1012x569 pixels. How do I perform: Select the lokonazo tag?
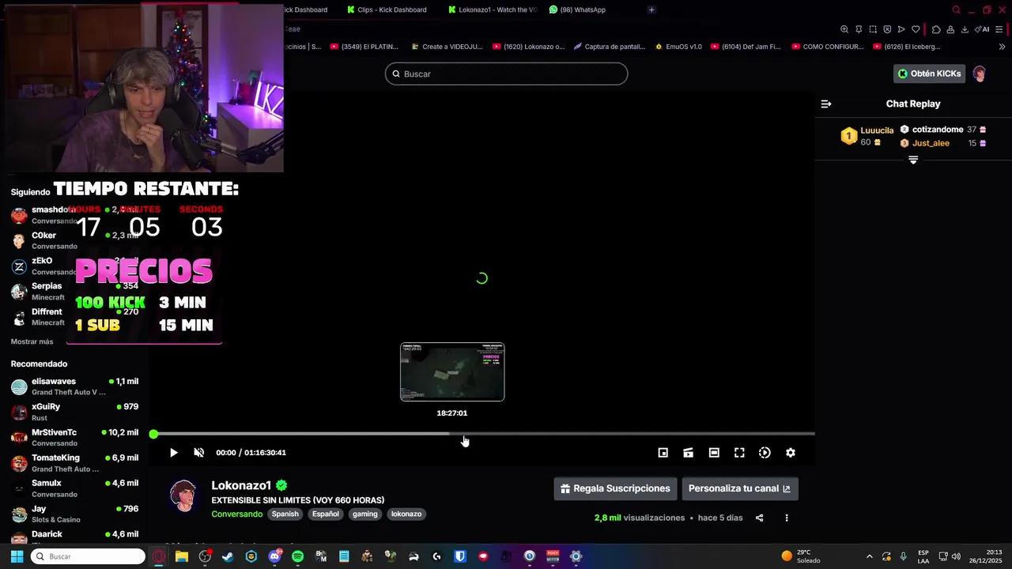click(x=406, y=514)
